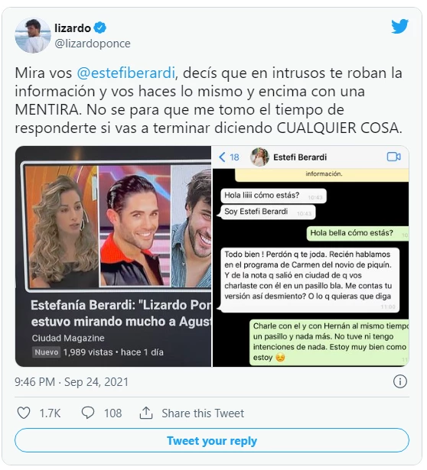Click the share upload arrow icon
427x470 pixels.
pyautogui.click(x=146, y=413)
